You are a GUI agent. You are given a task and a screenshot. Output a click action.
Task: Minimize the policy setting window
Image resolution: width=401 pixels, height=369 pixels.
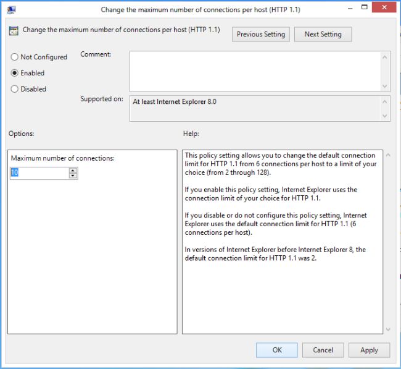click(350, 8)
